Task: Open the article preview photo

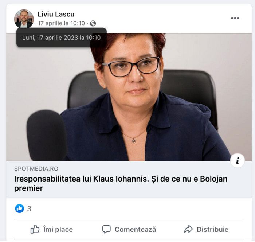Action: click(x=129, y=97)
